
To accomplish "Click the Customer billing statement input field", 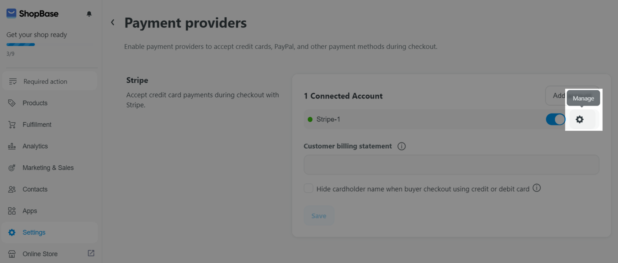I will pos(452,165).
